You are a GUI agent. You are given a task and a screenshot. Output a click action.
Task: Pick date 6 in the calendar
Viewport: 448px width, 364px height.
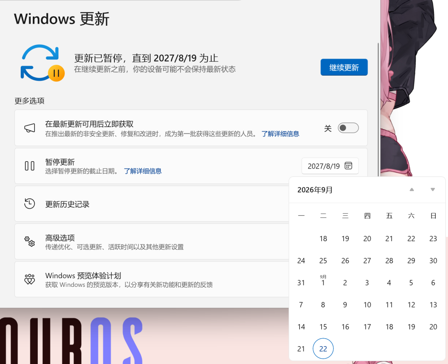point(433,283)
